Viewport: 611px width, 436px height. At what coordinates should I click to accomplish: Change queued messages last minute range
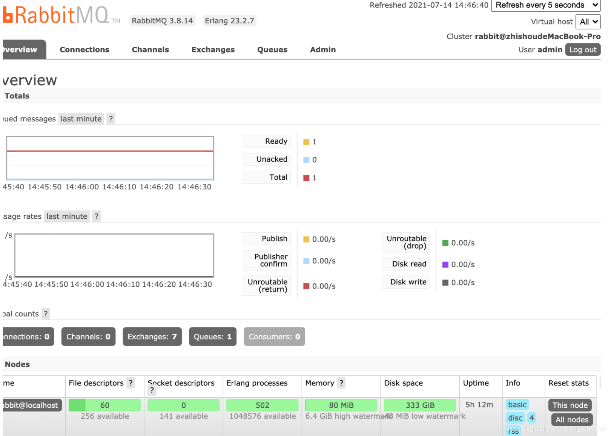pos(81,119)
